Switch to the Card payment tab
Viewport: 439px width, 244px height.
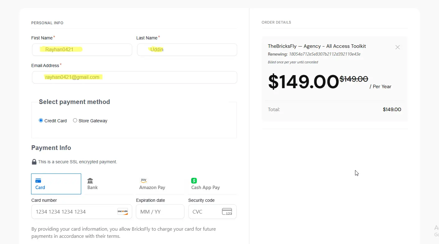[x=56, y=184]
